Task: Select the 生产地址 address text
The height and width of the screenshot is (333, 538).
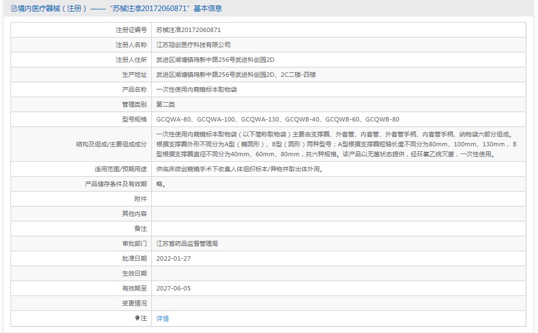Action: pos(236,75)
